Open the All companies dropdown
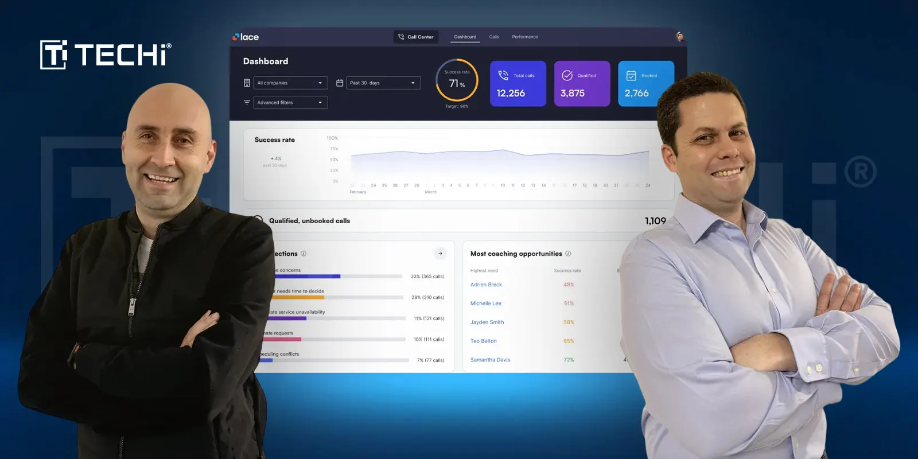Screen dimensions: 918x459 pyautogui.click(x=290, y=83)
